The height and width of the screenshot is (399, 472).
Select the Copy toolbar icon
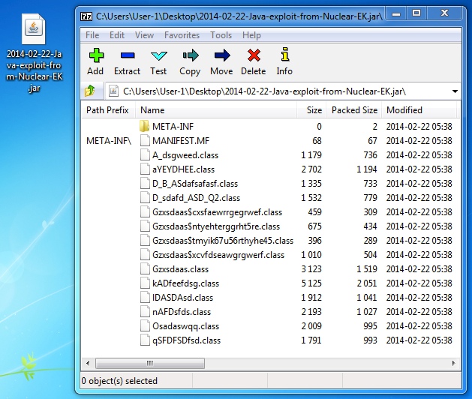click(190, 55)
